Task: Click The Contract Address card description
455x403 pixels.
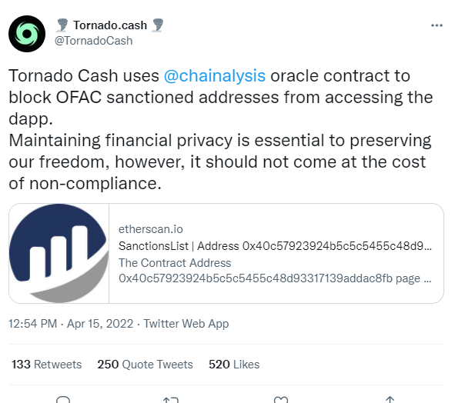Action: pyautogui.click(x=275, y=271)
